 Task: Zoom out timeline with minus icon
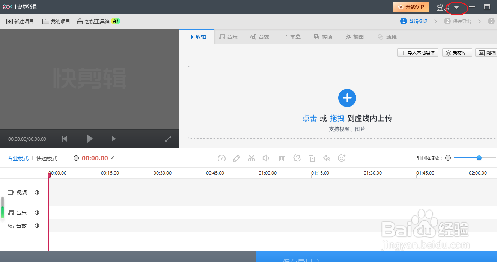pos(448,158)
